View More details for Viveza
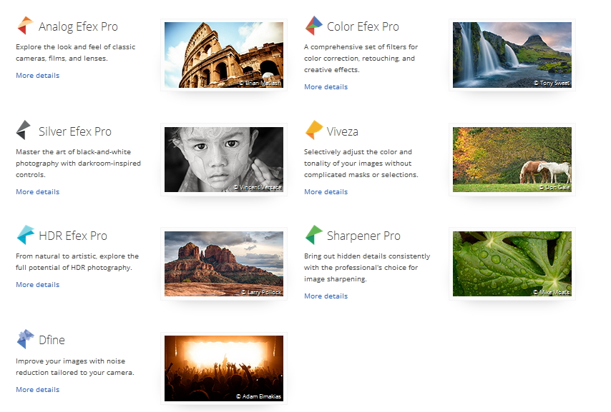This screenshot has width=611, height=412. click(326, 192)
